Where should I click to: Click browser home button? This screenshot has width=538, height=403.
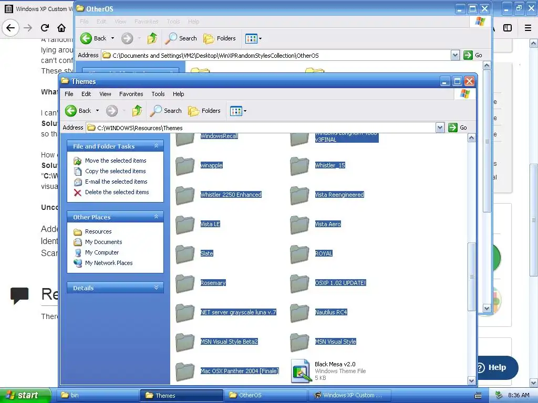tap(61, 28)
